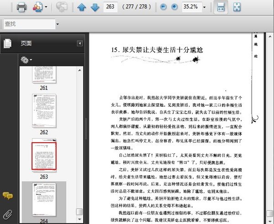
Task: Zoom out using the minus button
Action: (163, 7)
